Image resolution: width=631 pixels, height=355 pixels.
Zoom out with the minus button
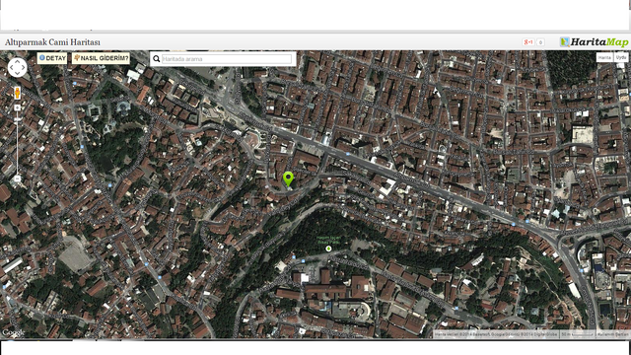point(18,178)
